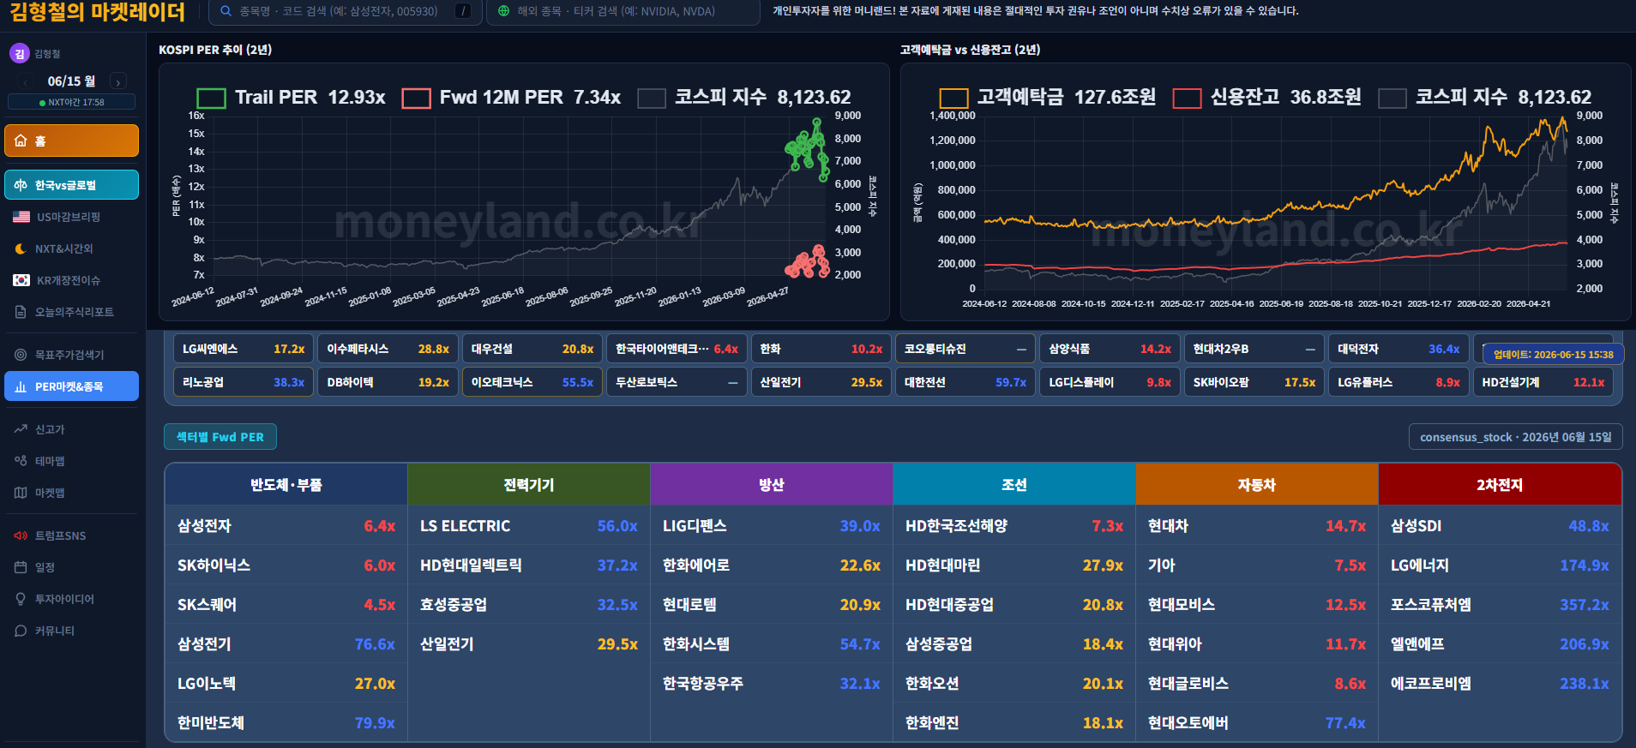The width and height of the screenshot is (1636, 748).
Task: Open the 대우건설 20.8x stock chip
Action: (532, 349)
